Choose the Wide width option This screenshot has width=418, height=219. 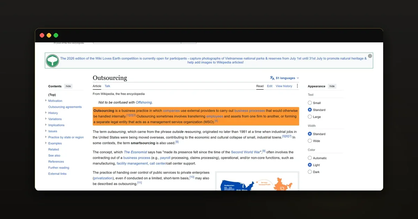(310, 141)
